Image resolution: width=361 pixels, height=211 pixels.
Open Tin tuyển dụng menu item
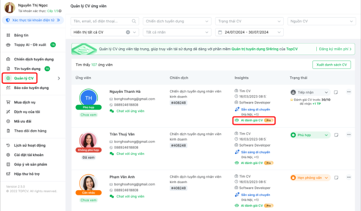tap(28, 69)
